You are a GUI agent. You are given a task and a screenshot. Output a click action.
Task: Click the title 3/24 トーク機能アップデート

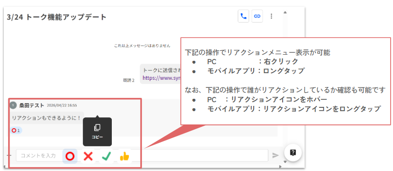tap(57, 17)
